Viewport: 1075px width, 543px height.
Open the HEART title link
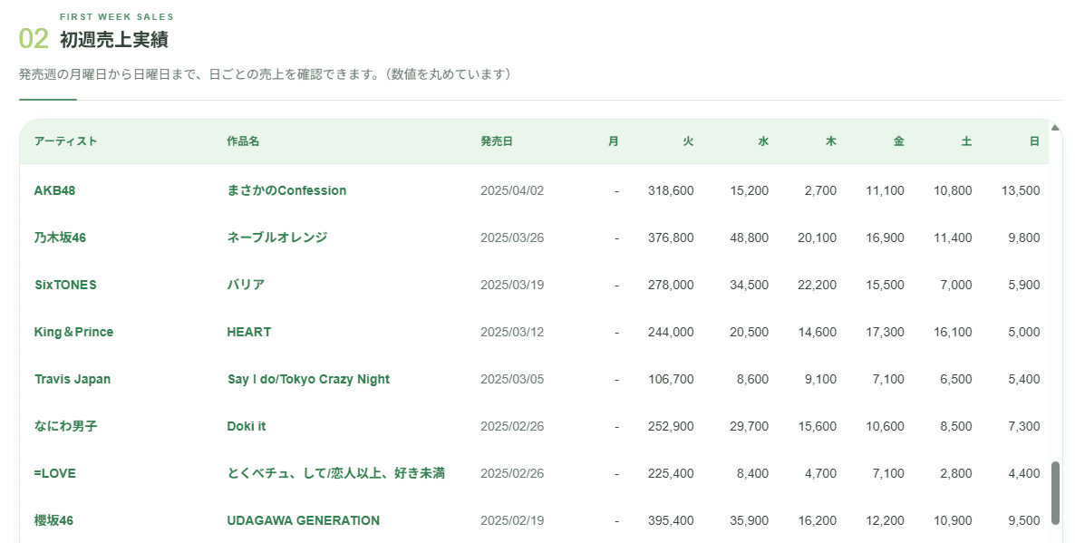249,332
